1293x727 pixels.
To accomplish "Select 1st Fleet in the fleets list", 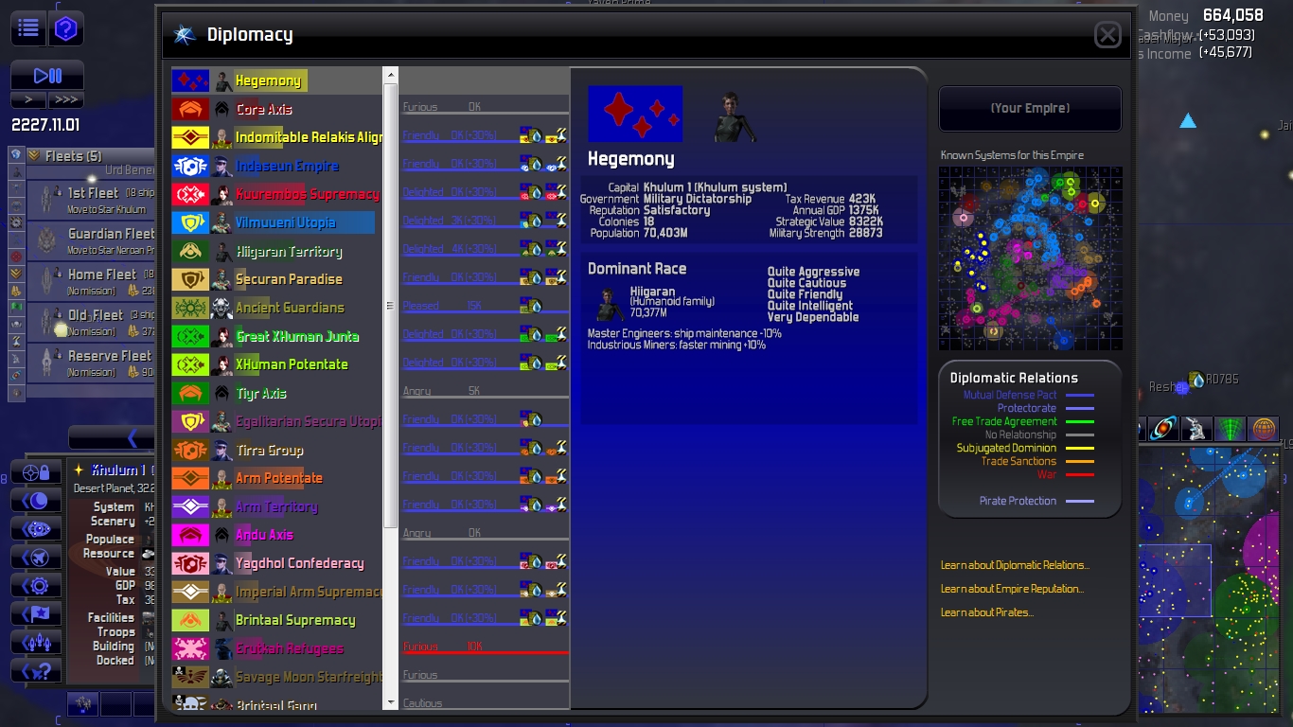I will click(x=91, y=199).
